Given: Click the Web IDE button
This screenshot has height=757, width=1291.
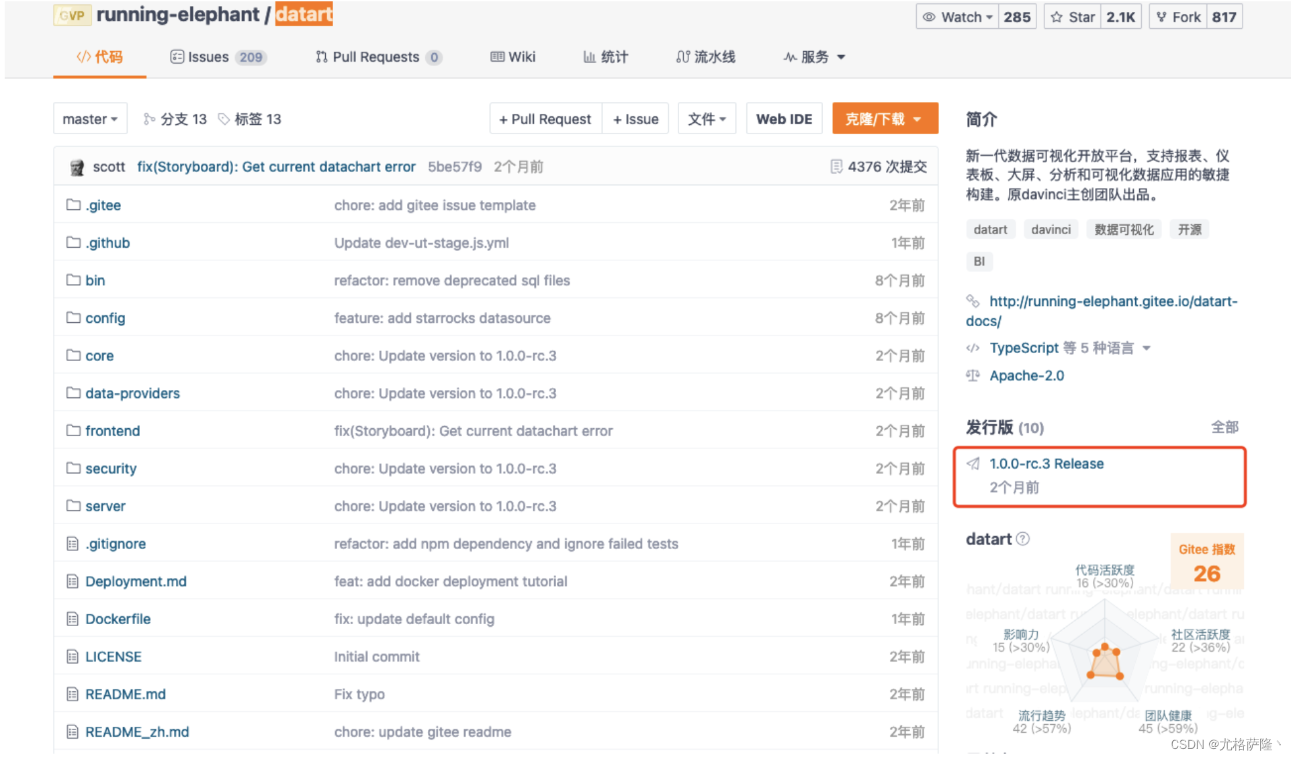Looking at the screenshot, I should pos(784,118).
